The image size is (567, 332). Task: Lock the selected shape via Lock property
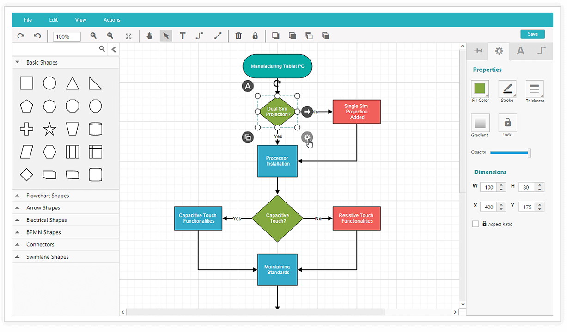(507, 123)
